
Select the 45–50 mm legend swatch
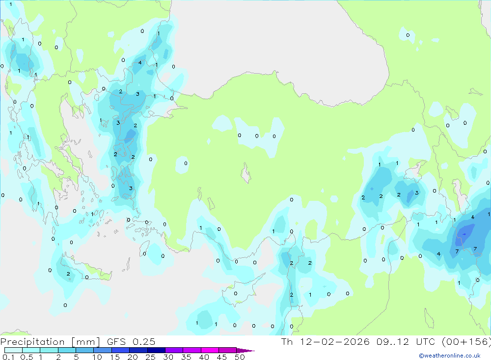[x=228, y=350]
